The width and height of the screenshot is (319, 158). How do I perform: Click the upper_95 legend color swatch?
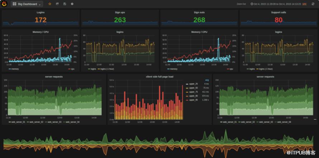coord(187,100)
